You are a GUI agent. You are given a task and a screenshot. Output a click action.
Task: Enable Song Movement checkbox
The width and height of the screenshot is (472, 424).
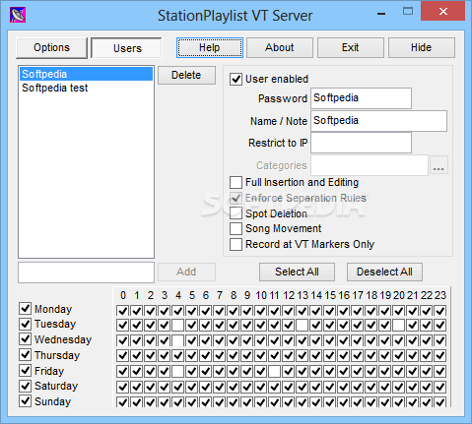coord(236,228)
